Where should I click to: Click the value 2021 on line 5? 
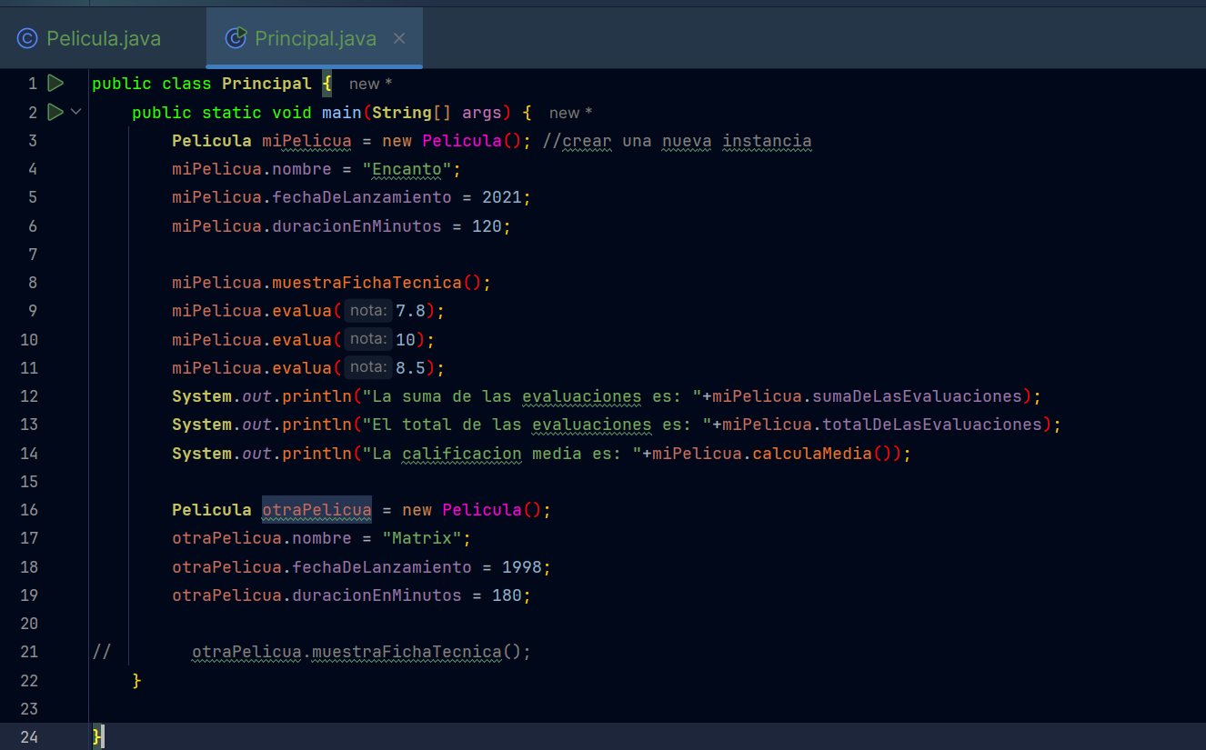tap(502, 197)
